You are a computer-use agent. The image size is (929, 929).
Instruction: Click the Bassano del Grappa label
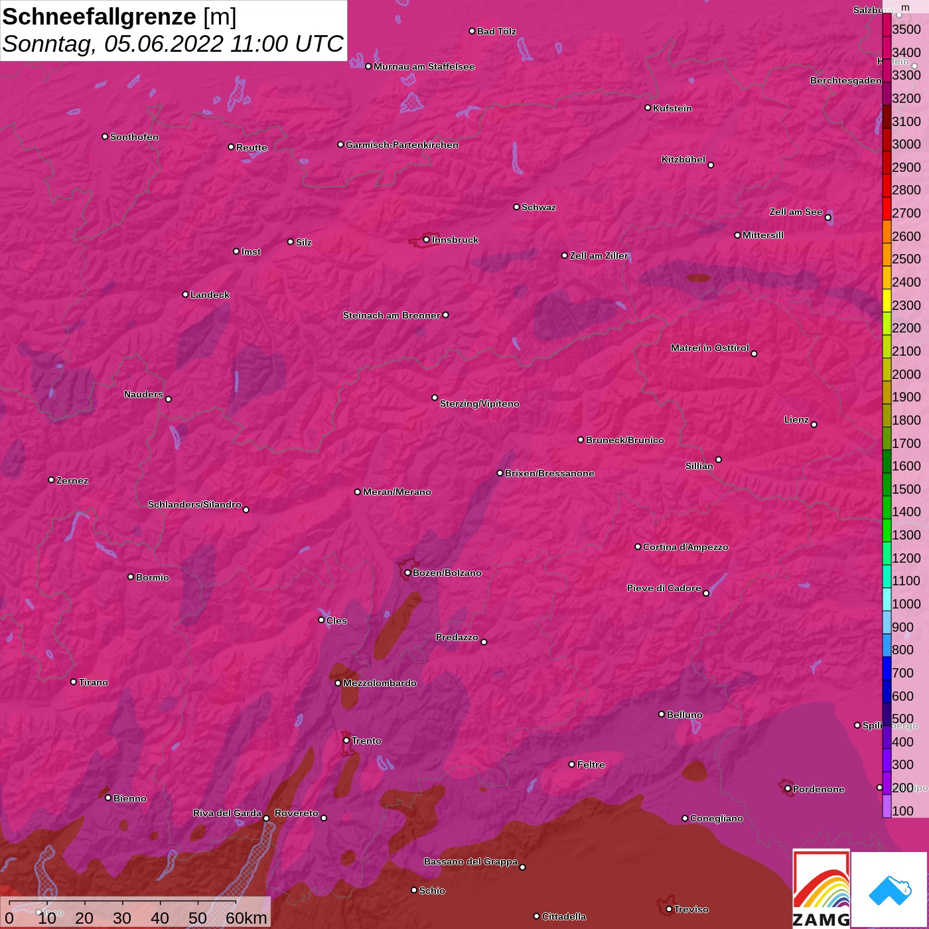pyautogui.click(x=471, y=861)
